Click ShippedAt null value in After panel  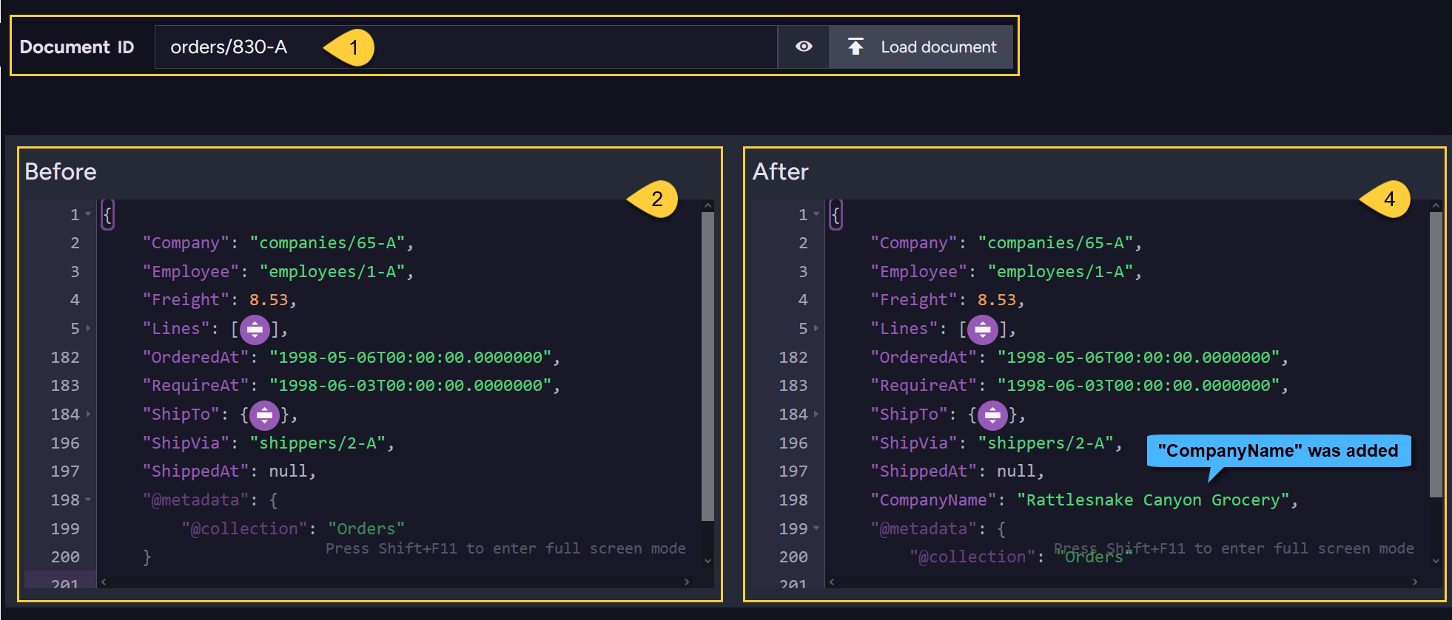pos(1016,471)
